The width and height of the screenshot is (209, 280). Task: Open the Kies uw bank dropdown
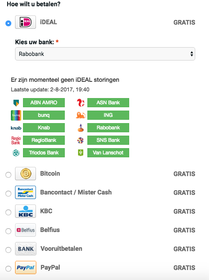[x=105, y=54]
